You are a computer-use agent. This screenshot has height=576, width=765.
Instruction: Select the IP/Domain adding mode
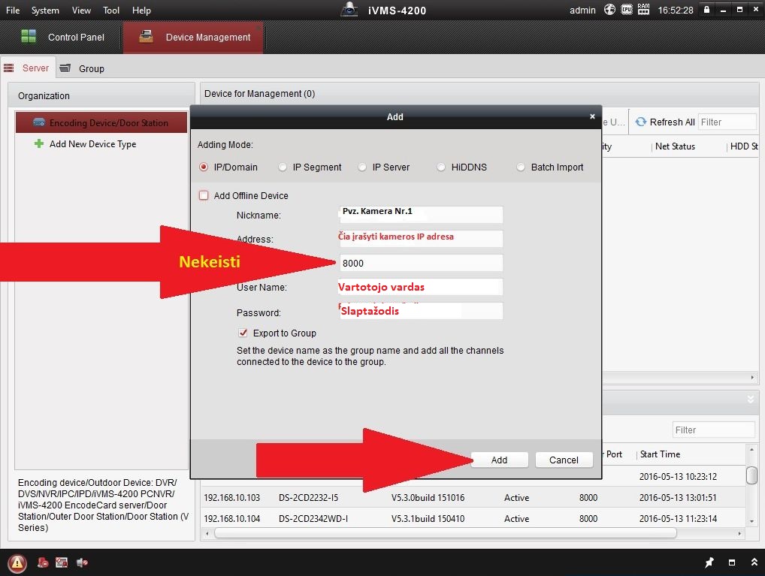click(204, 167)
